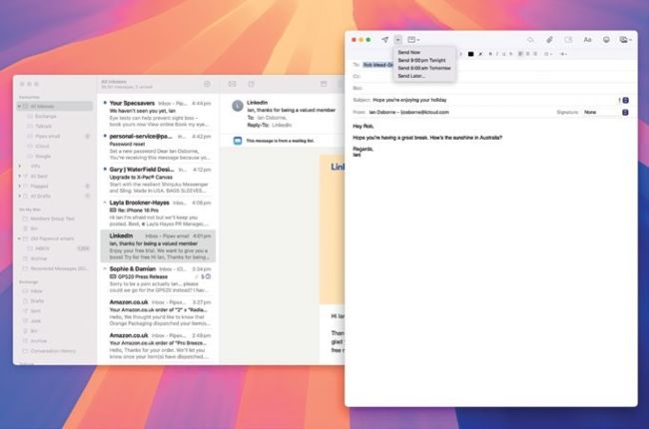Viewport: 649px width, 429px height.
Task: Click the get mail envelope icon
Action: pyautogui.click(x=232, y=84)
